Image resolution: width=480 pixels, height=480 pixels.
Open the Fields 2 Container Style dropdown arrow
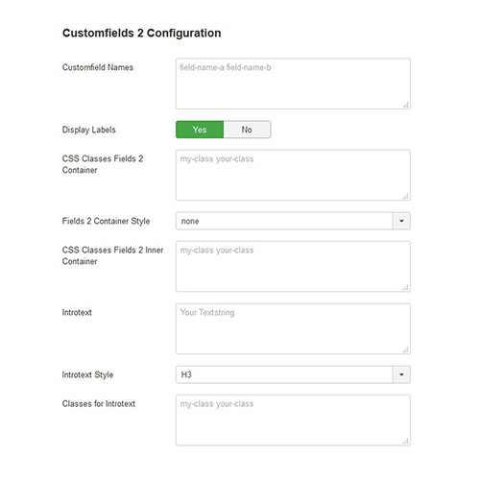pos(401,221)
